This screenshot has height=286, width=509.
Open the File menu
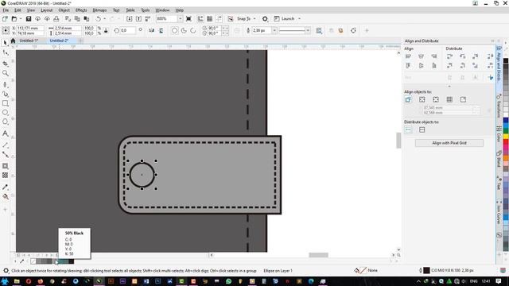[x=6, y=10]
